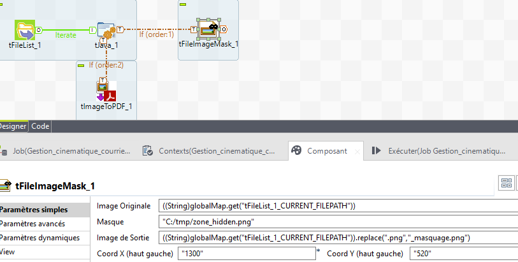The image size is (518, 262).
Task: Select the tImageToPDF_1 component icon
Action: 106,90
